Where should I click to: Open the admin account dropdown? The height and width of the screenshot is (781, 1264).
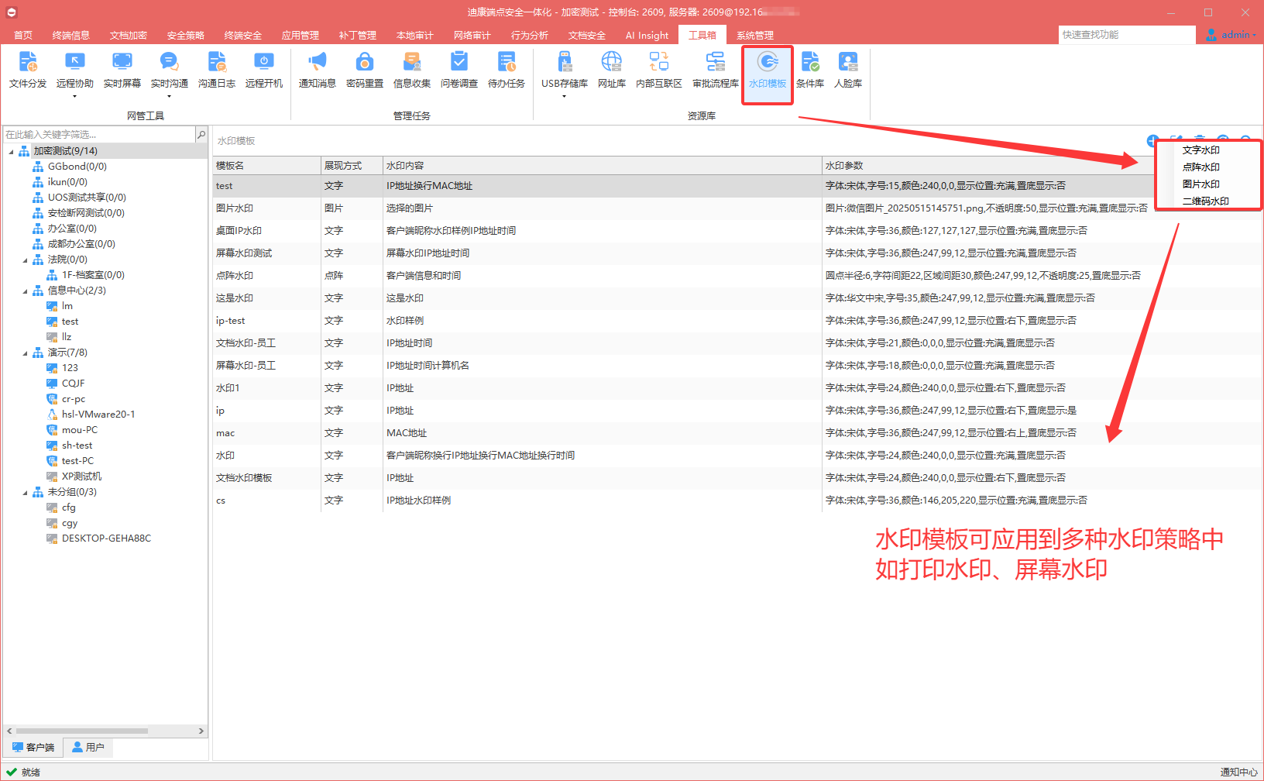click(1231, 35)
